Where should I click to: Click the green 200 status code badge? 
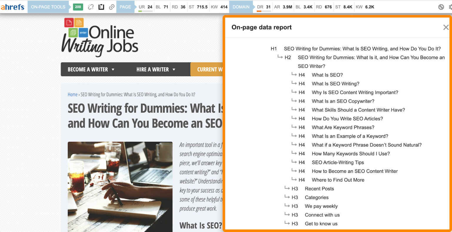coord(77,6)
